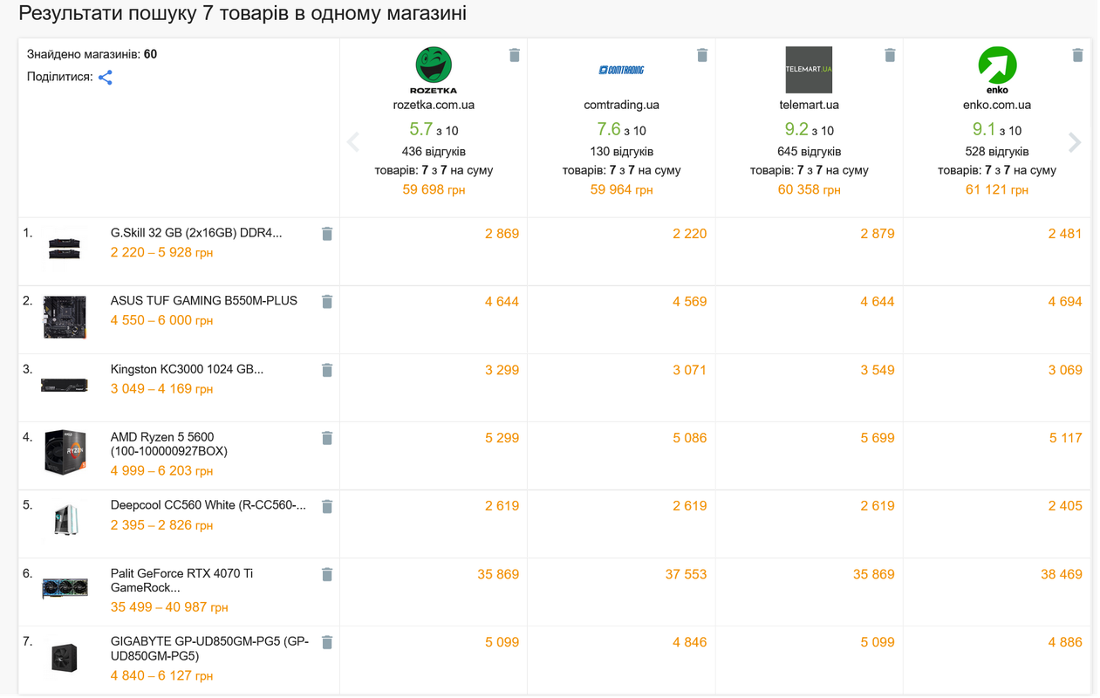Open Kingston KC3000 1024 GB link
Viewport: 1100px width, 698px height.
(187, 369)
